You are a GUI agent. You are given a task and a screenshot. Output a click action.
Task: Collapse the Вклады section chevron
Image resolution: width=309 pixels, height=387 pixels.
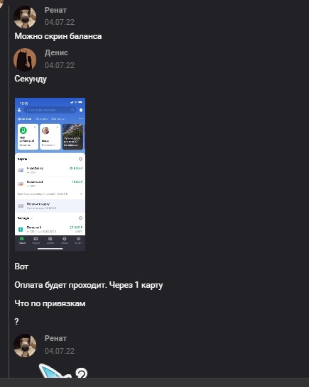tap(32, 218)
